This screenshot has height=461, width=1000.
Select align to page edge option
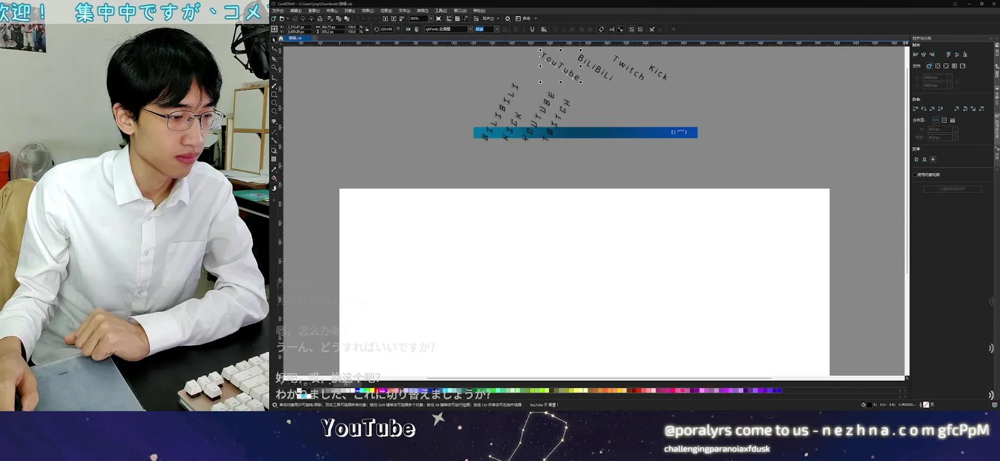(938, 66)
